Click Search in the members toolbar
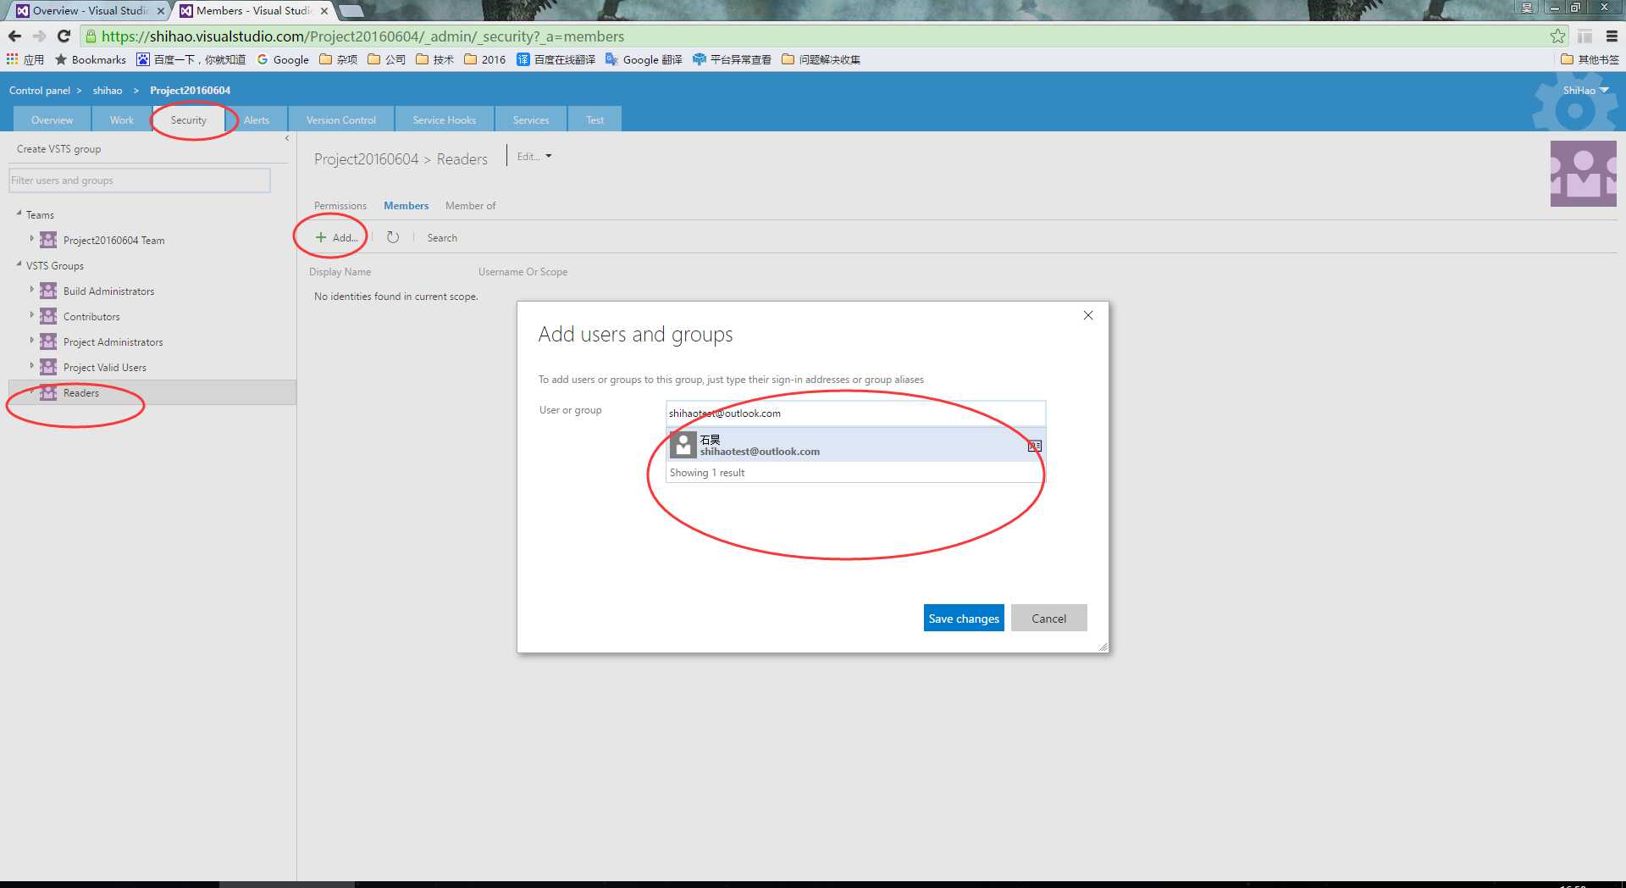1626x888 pixels. pyautogui.click(x=442, y=238)
